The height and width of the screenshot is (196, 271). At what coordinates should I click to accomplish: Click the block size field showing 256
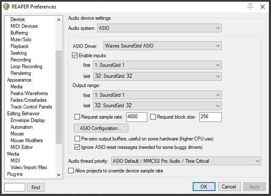210,117
